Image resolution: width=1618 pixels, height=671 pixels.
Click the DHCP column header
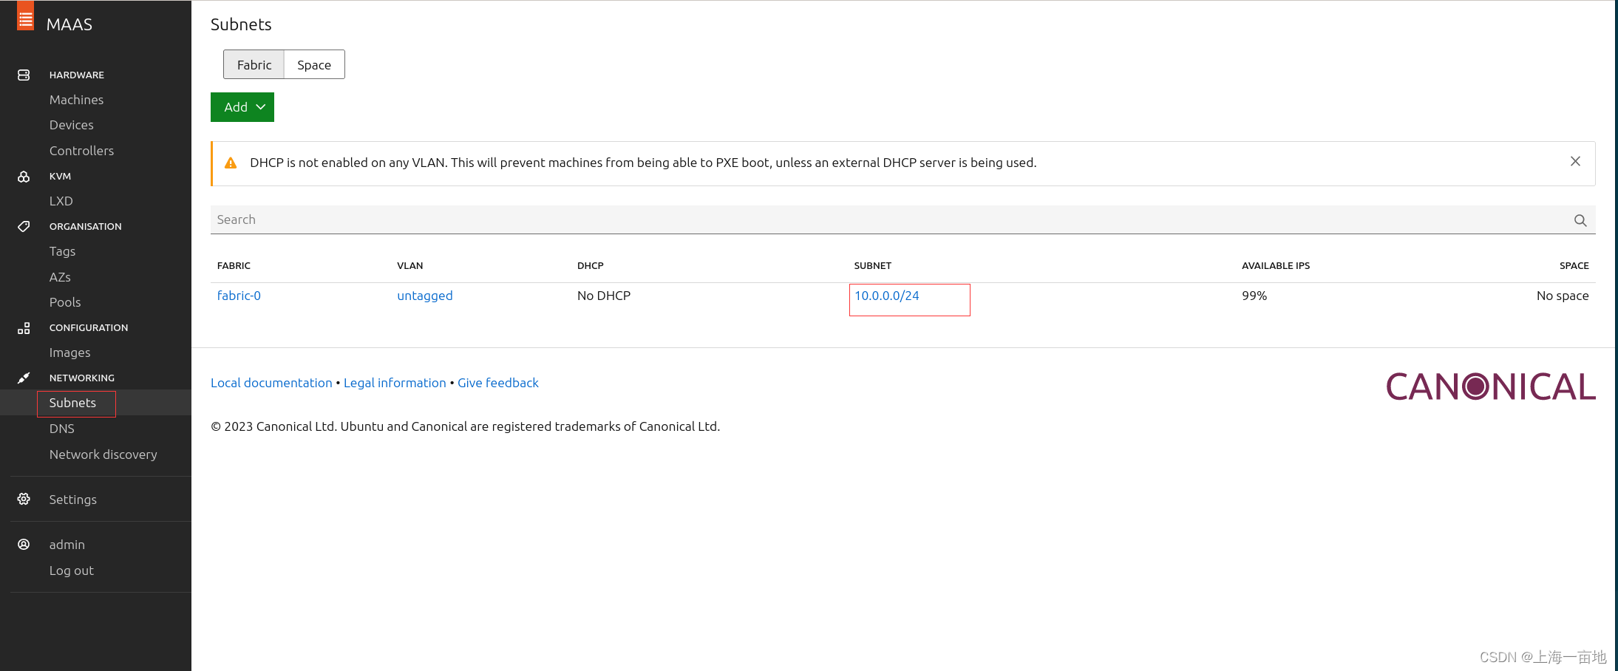(590, 265)
